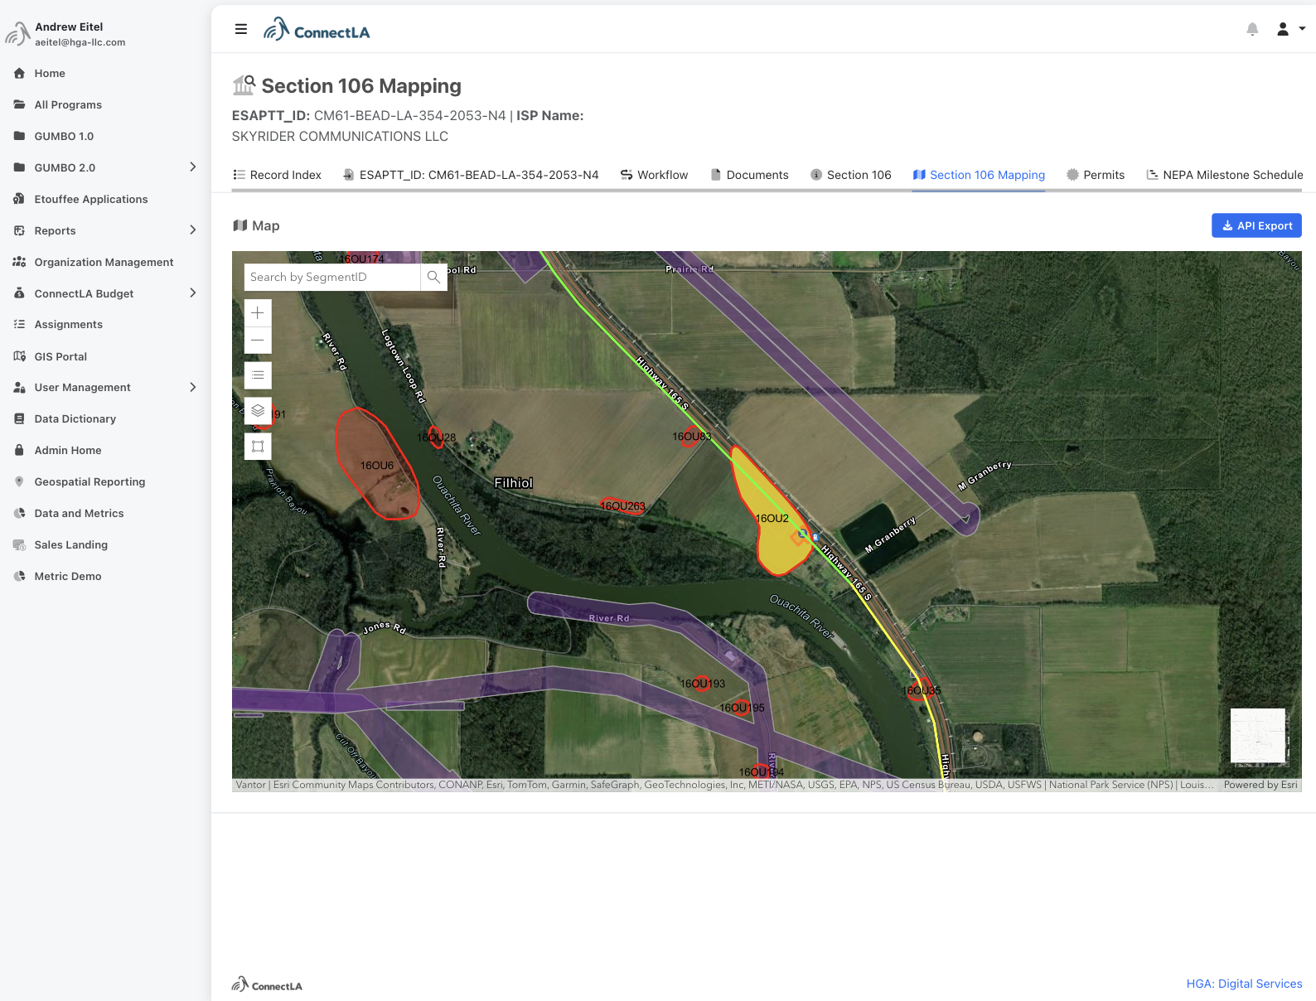Open the HGA: Digital Services link
Viewport: 1316px width, 1001px height.
click(x=1244, y=984)
